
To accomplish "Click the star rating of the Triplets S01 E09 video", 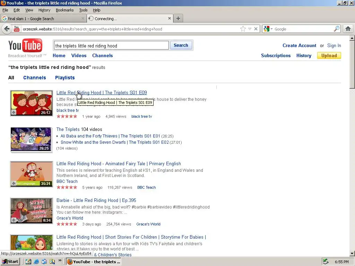I will point(67,116).
